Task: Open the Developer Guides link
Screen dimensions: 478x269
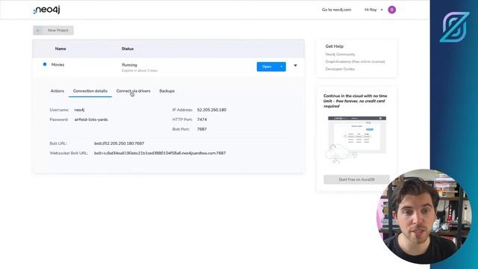Action: click(340, 69)
